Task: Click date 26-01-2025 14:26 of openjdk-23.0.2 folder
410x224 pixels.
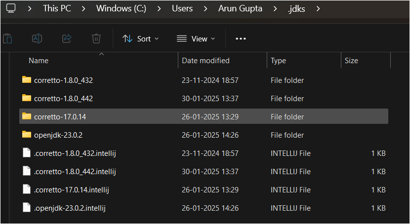Action: [210, 135]
